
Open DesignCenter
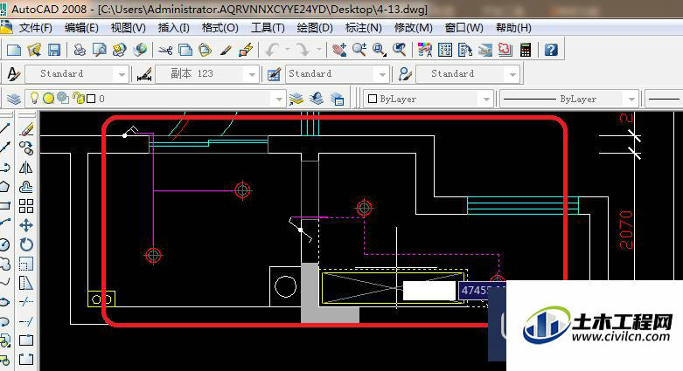click(445, 50)
